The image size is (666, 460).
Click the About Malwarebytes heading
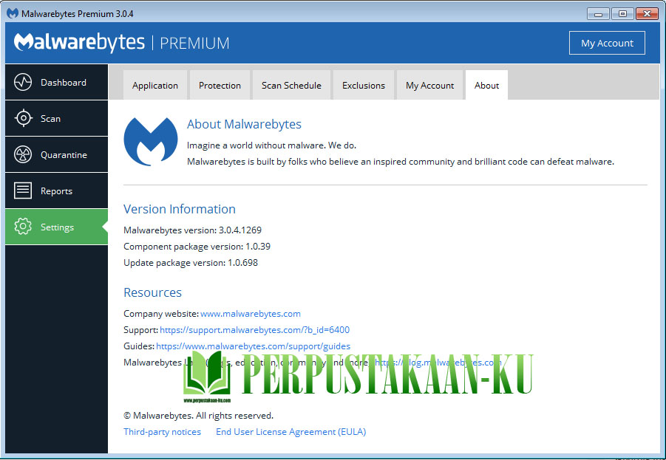coord(244,124)
